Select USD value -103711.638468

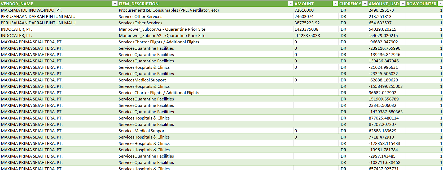(387, 162)
